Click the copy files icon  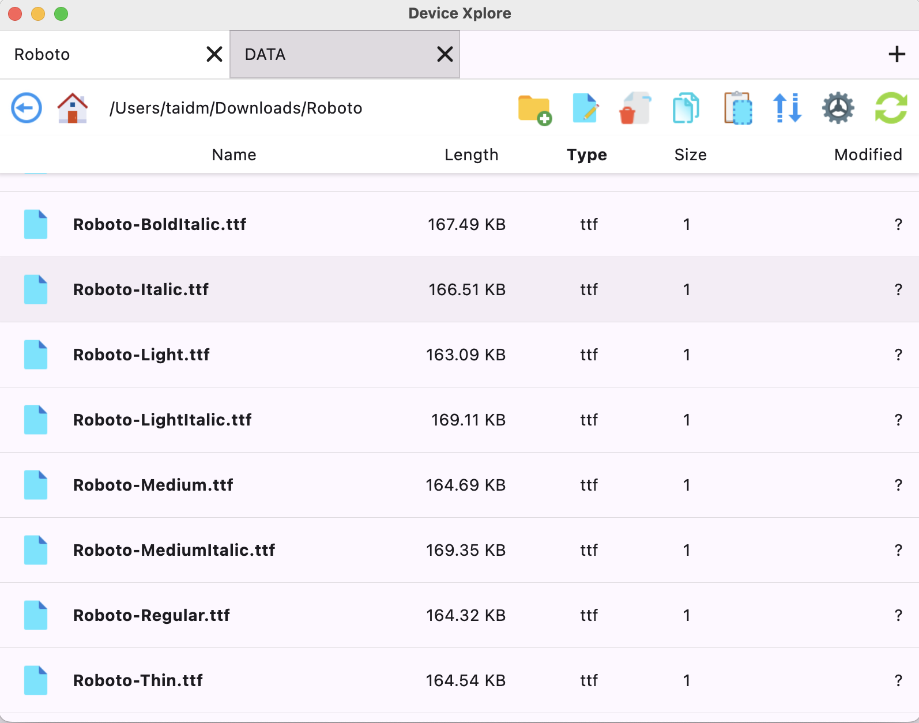point(686,108)
